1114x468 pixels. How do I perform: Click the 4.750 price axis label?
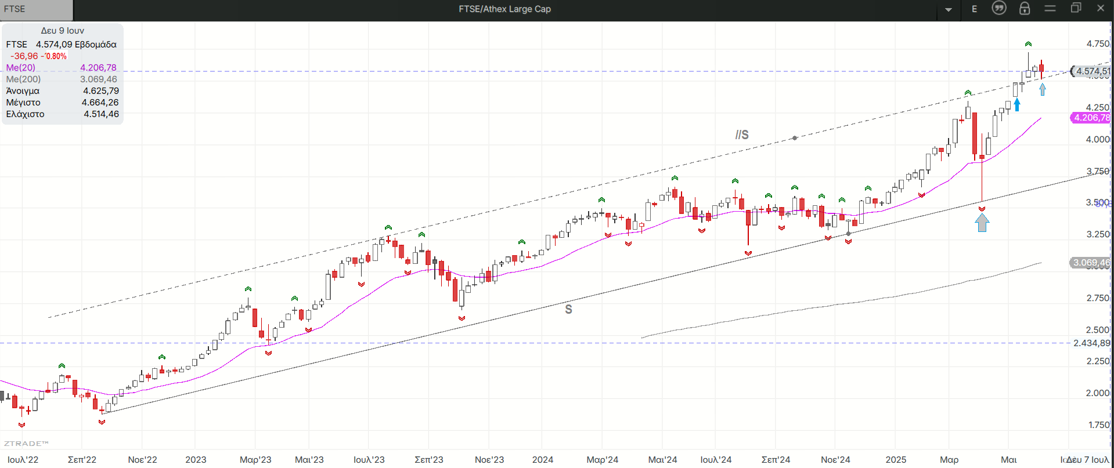1098,44
